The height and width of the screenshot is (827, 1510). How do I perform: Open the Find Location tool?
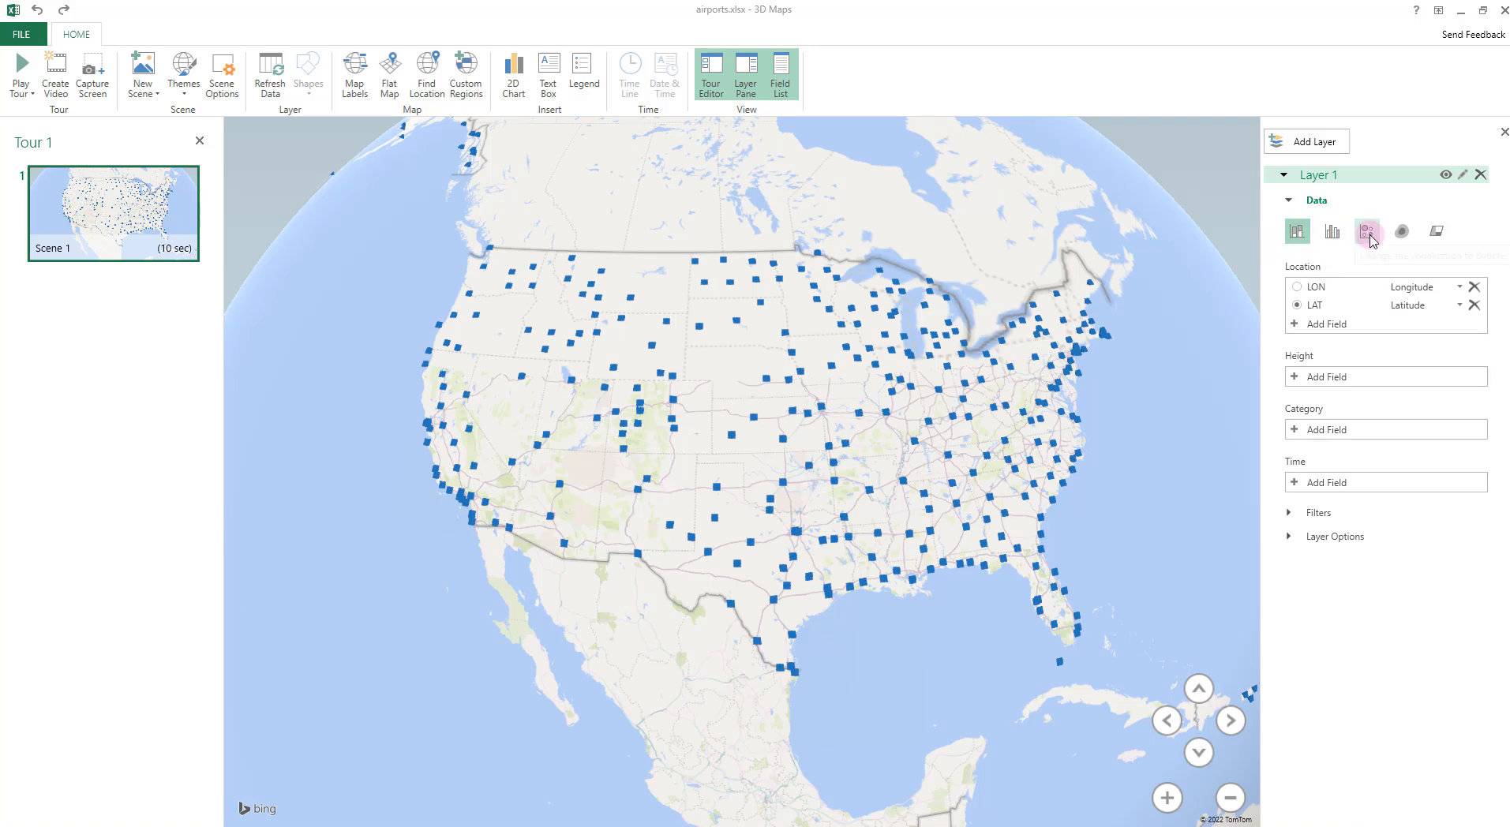(427, 75)
